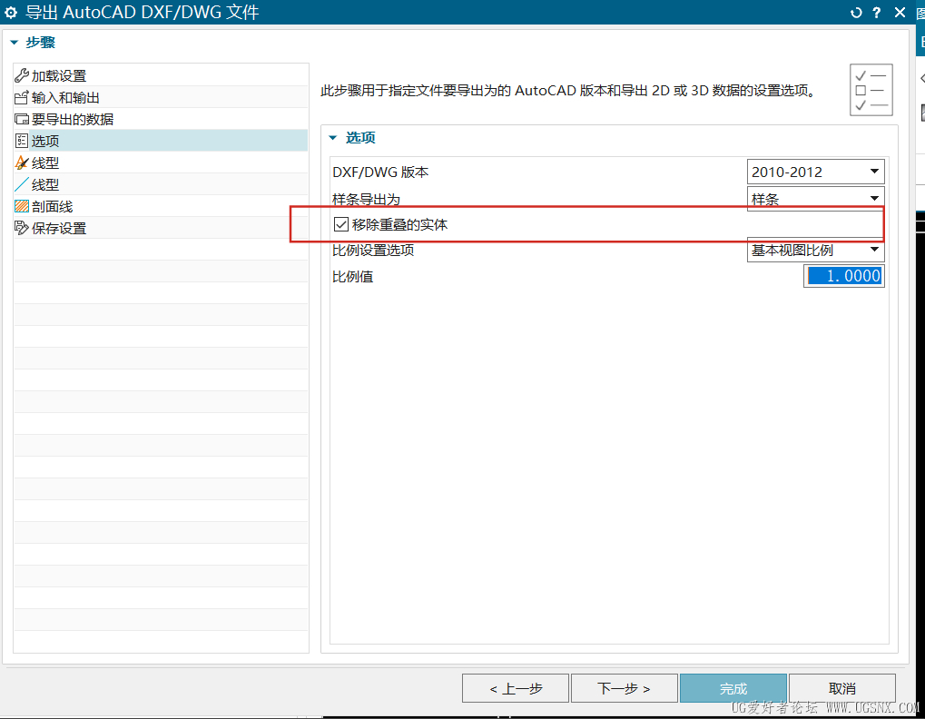925x719 pixels.
Task: Click the 比例值 label
Action: point(353,277)
